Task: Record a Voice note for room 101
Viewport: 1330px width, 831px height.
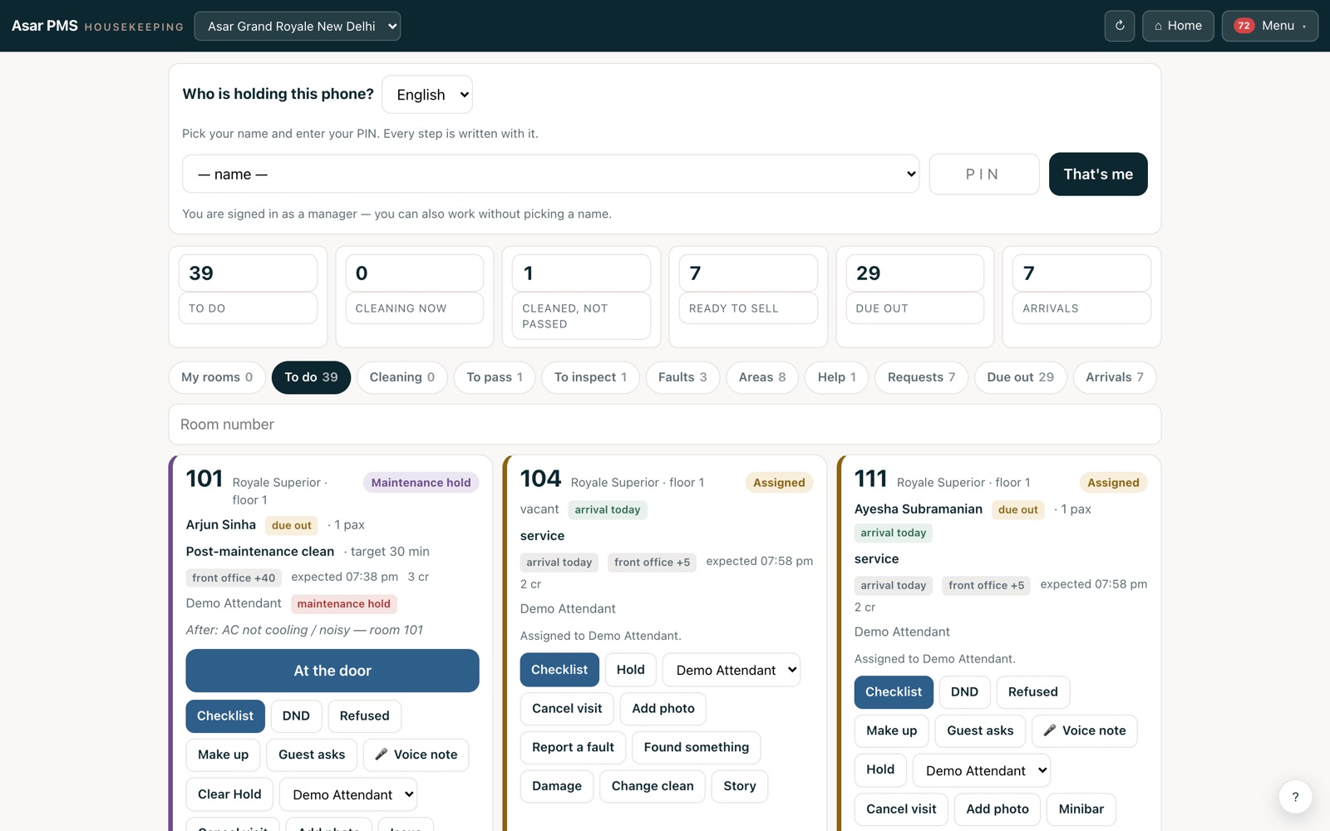Action: [x=416, y=755]
